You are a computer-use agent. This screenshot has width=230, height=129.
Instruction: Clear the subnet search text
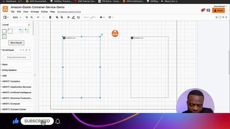coord(29,25)
